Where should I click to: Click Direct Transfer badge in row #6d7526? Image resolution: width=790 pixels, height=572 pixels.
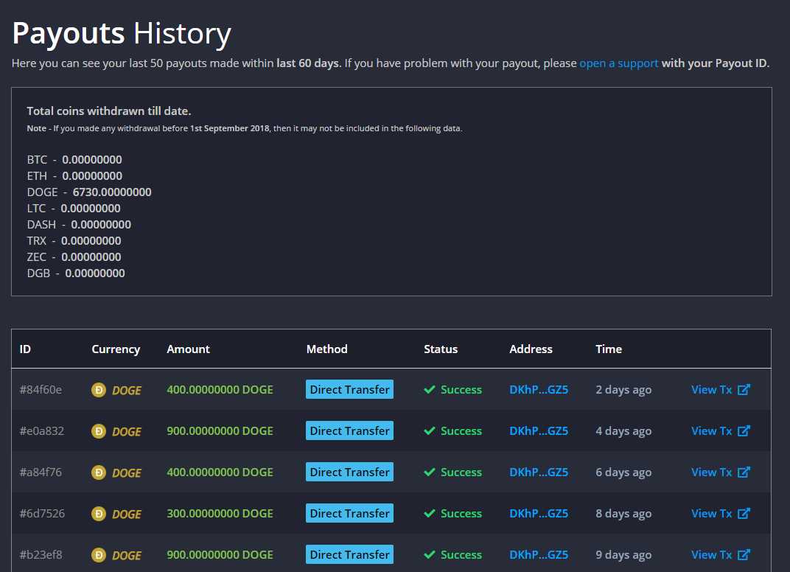tap(349, 514)
